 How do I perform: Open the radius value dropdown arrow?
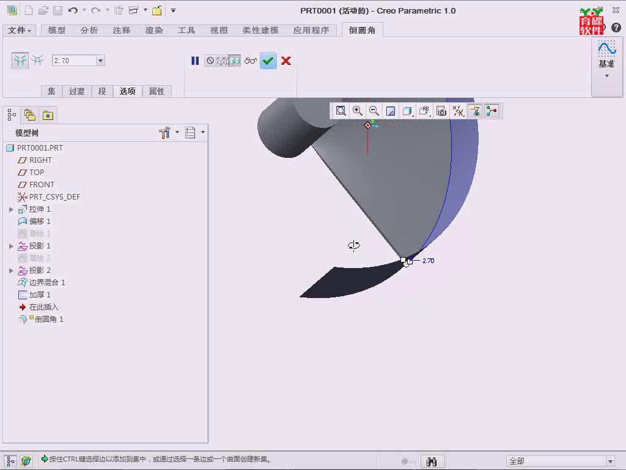(101, 61)
